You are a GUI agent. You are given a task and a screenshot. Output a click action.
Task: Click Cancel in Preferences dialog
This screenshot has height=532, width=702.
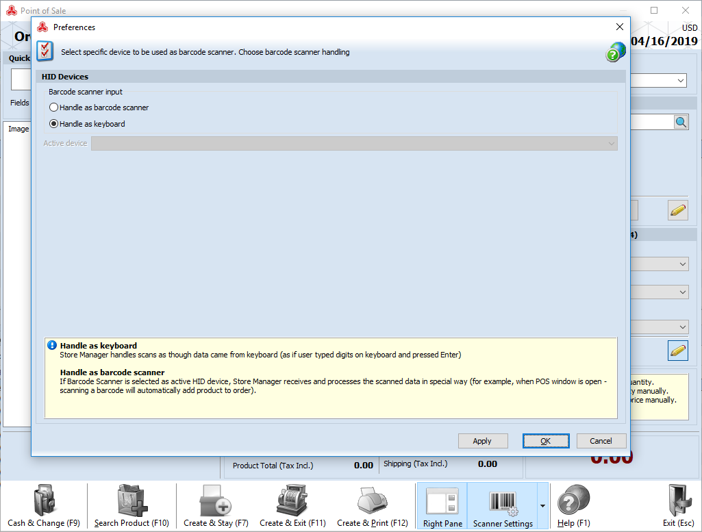[x=601, y=441]
